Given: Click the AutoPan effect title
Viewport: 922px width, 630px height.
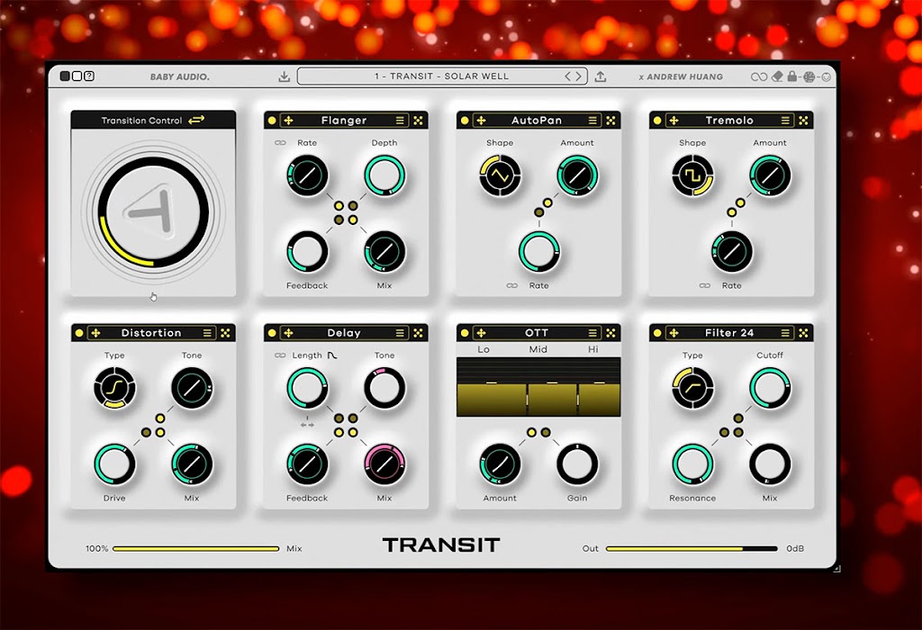Looking at the screenshot, I should pyautogui.click(x=537, y=121).
